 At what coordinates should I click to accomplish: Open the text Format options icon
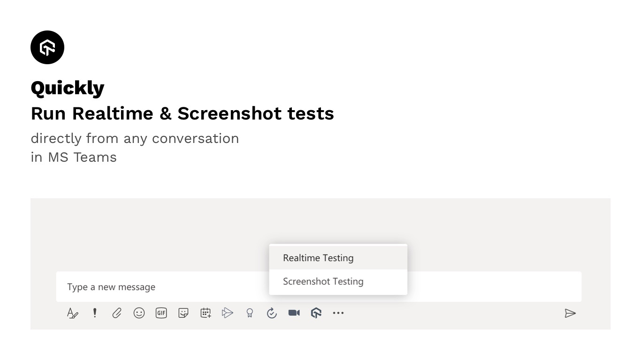(72, 313)
